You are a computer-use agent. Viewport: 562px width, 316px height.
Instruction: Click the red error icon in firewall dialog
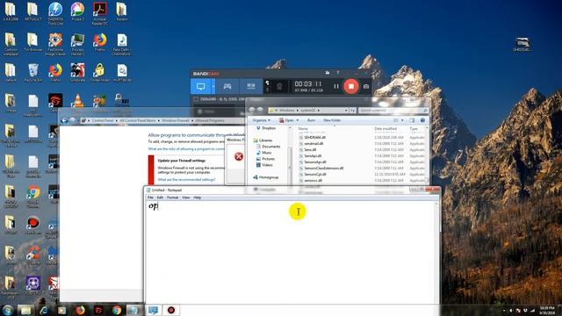pyautogui.click(x=239, y=156)
